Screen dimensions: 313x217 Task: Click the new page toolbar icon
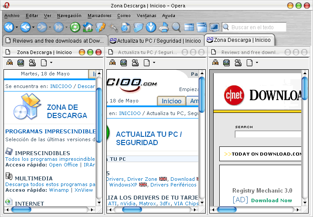coord(126,27)
